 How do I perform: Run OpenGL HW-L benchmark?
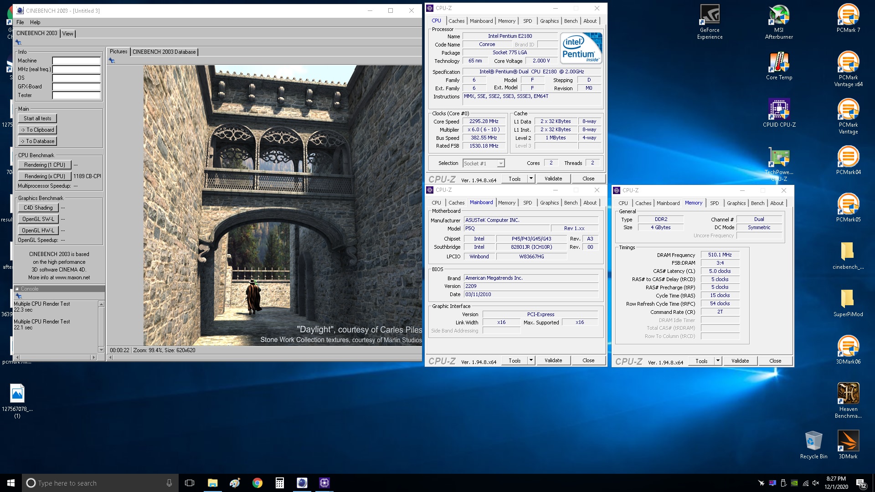point(38,231)
